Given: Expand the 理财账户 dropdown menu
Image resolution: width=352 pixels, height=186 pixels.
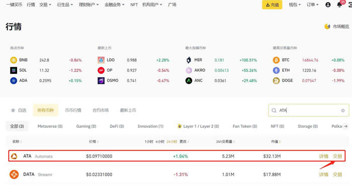Looking at the screenshot, I should click(x=89, y=5).
